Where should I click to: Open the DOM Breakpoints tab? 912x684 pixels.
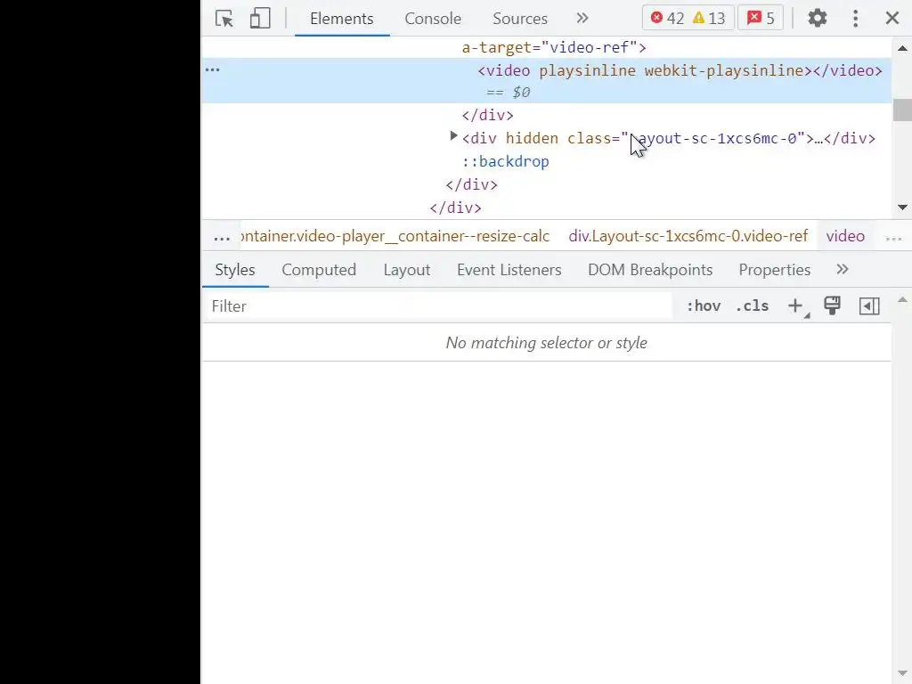pos(649,270)
